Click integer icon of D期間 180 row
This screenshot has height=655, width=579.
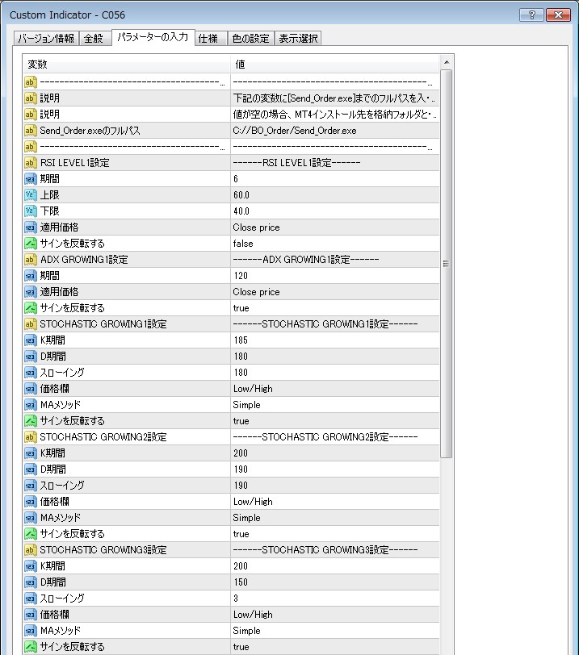tap(30, 357)
